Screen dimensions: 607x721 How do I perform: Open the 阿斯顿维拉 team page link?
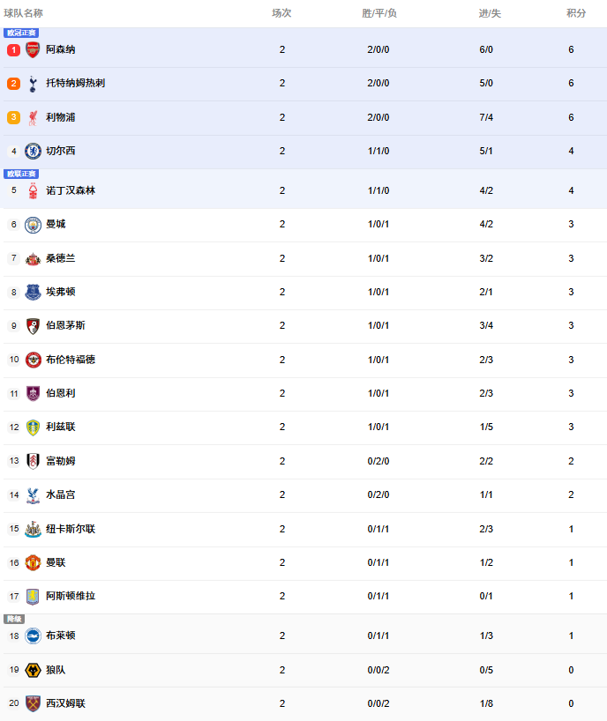(71, 596)
